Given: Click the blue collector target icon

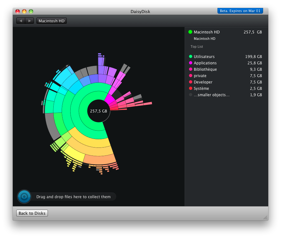Looking at the screenshot, I should coord(24,197).
